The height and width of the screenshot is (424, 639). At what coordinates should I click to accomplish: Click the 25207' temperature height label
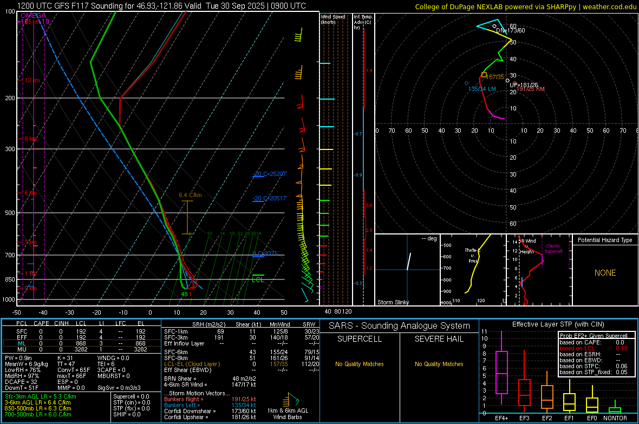coord(270,174)
